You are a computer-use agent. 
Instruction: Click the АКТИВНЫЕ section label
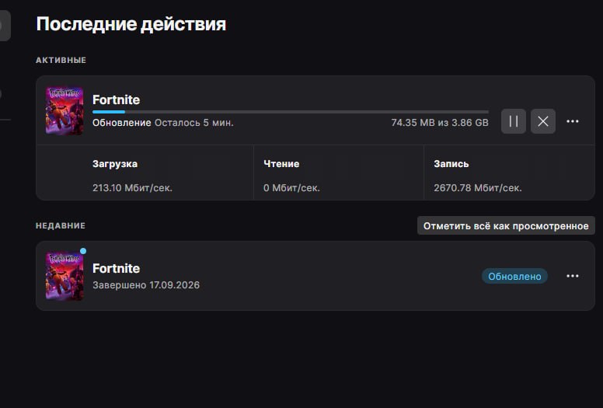61,60
